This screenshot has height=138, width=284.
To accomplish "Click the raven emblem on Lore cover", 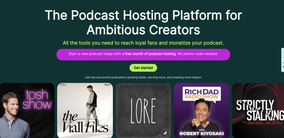I will pos(165,133).
